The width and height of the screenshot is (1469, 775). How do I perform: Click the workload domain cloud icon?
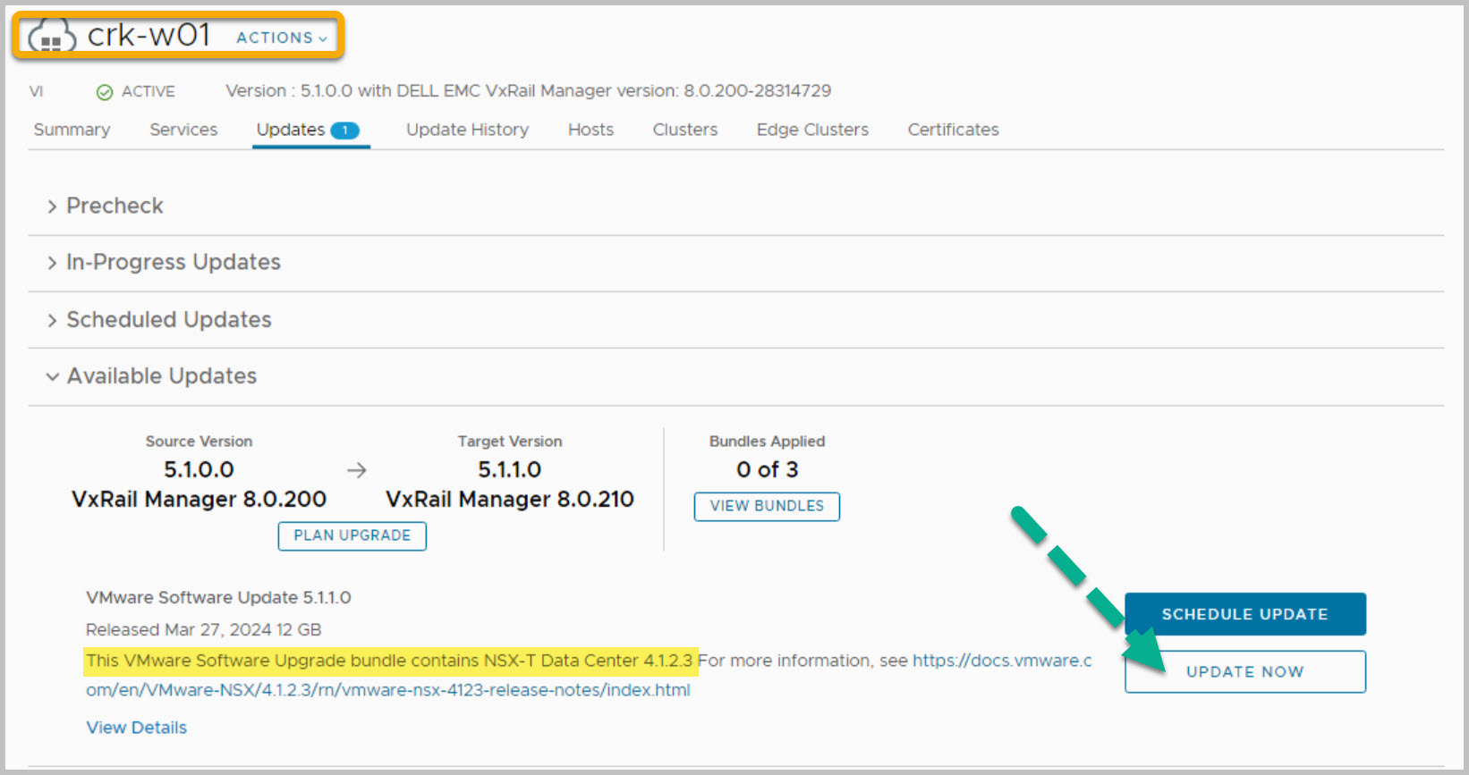tap(52, 38)
